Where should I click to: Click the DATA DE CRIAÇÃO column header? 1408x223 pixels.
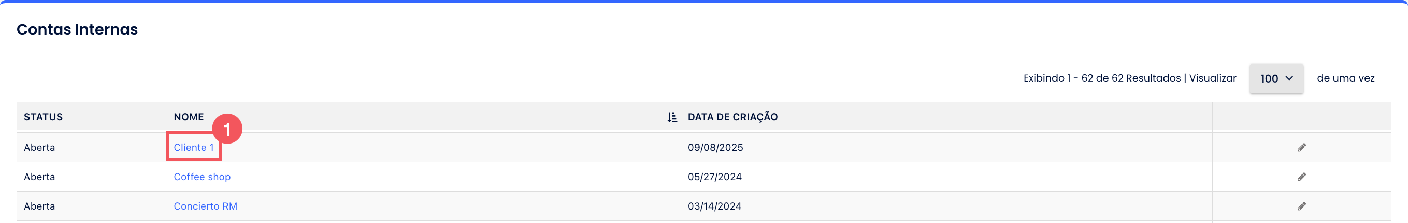pyautogui.click(x=732, y=117)
